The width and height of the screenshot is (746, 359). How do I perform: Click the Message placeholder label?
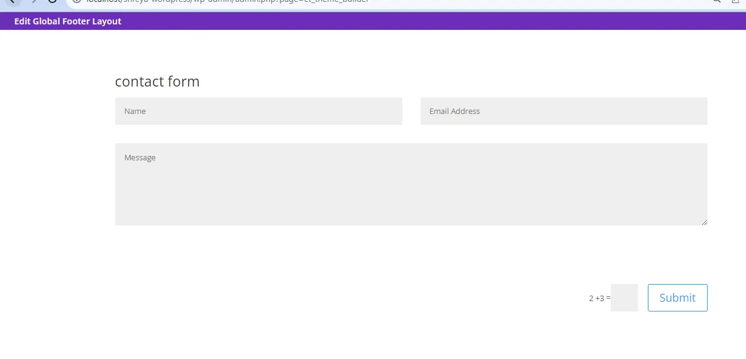pyautogui.click(x=140, y=158)
